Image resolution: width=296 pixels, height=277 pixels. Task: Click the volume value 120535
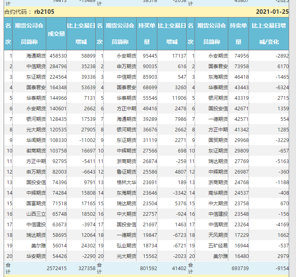tap(58, 130)
